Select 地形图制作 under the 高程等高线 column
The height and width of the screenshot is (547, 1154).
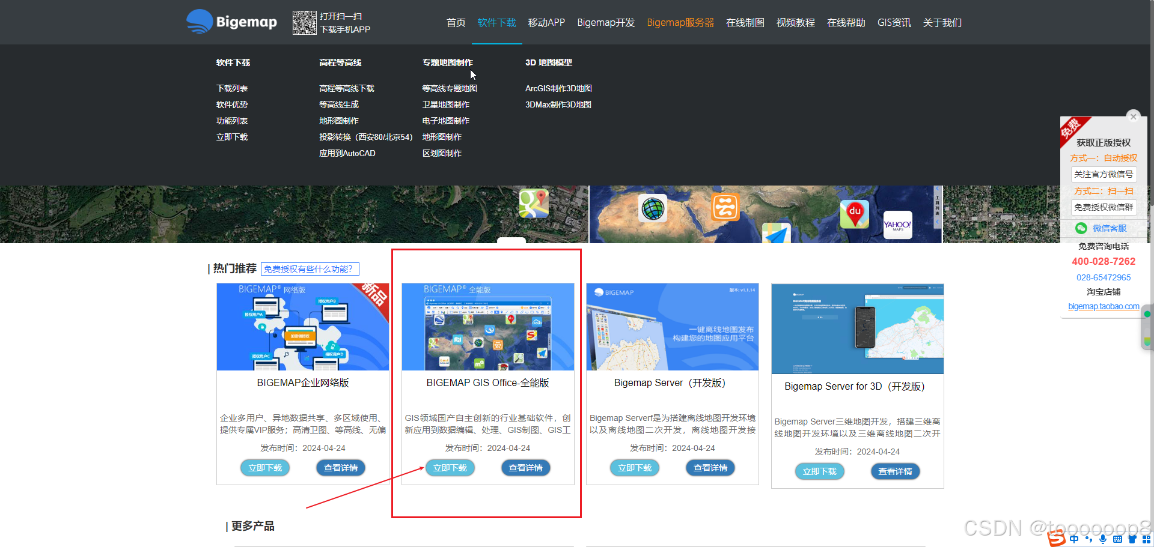click(339, 121)
